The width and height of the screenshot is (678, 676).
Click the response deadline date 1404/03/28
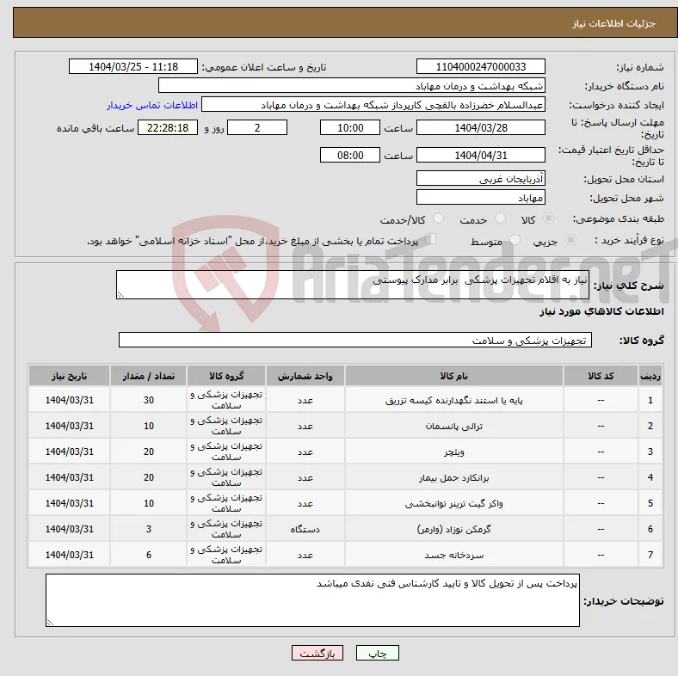[480, 128]
